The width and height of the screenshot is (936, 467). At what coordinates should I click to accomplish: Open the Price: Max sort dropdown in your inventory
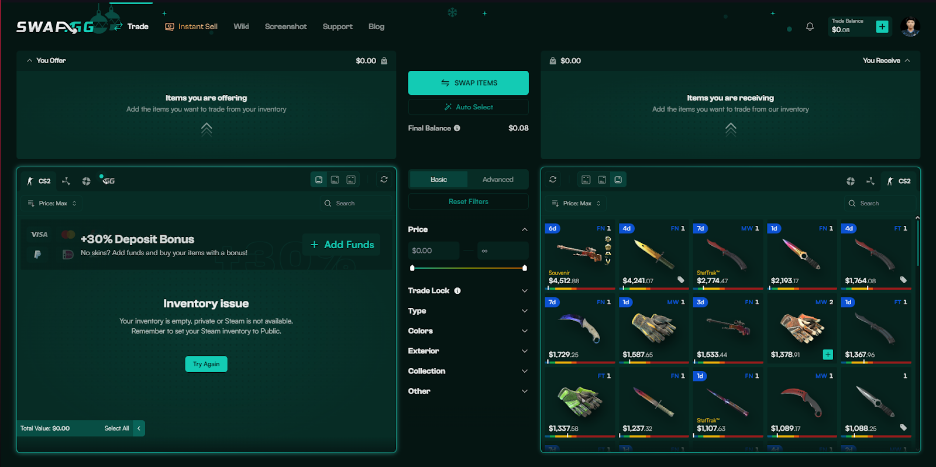(52, 203)
